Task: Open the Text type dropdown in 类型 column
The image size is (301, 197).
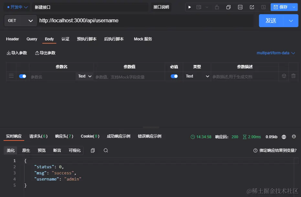Action: click(197, 76)
